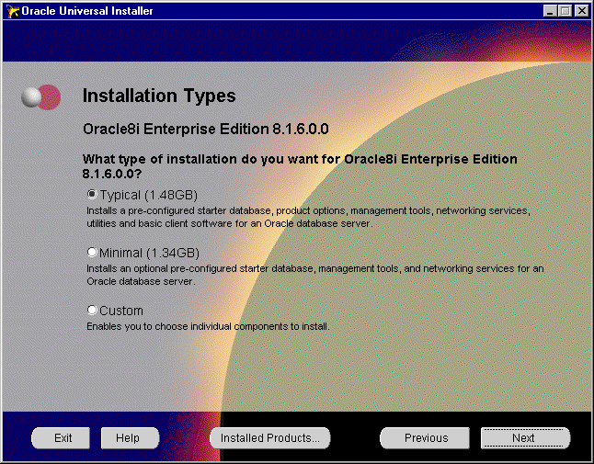Open the Installed Products dialog
Screen dimensions: 594x464
pyautogui.click(x=269, y=438)
